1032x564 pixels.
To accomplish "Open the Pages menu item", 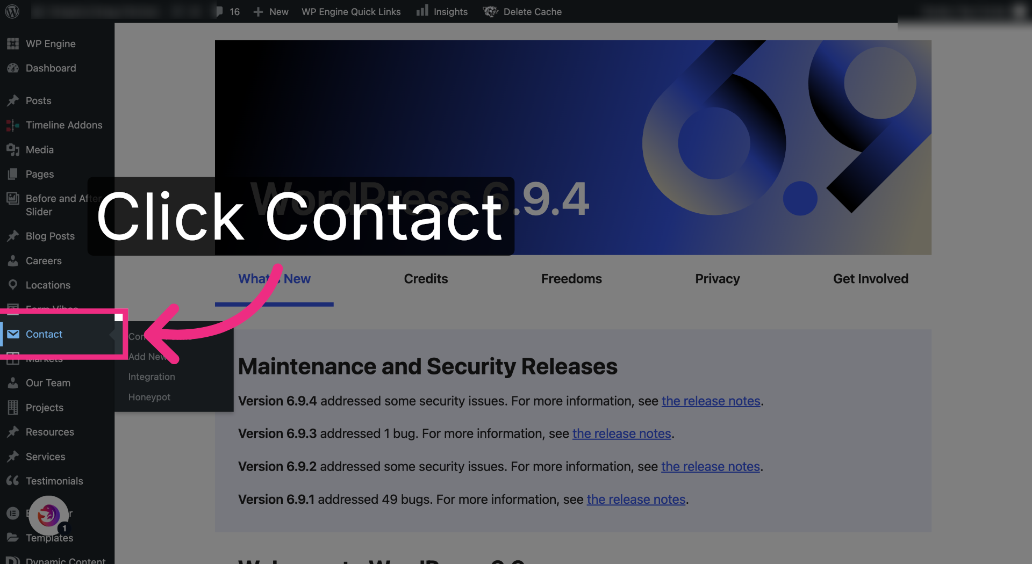I will click(40, 174).
